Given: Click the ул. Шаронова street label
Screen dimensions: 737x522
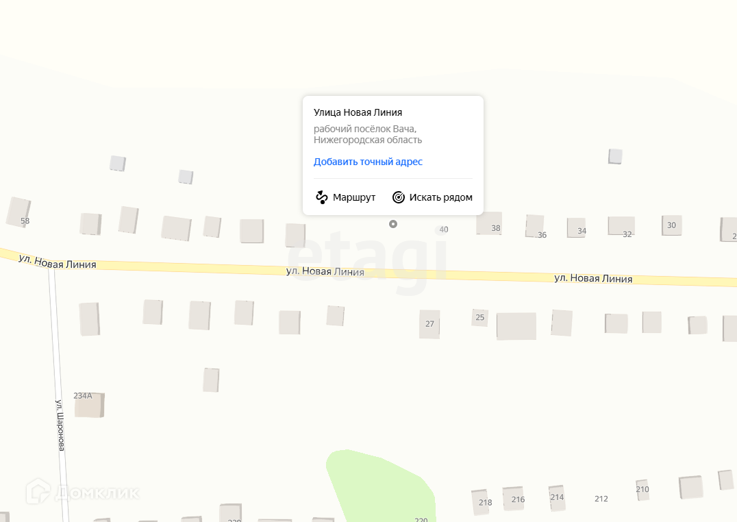Looking at the screenshot, I should [x=60, y=425].
